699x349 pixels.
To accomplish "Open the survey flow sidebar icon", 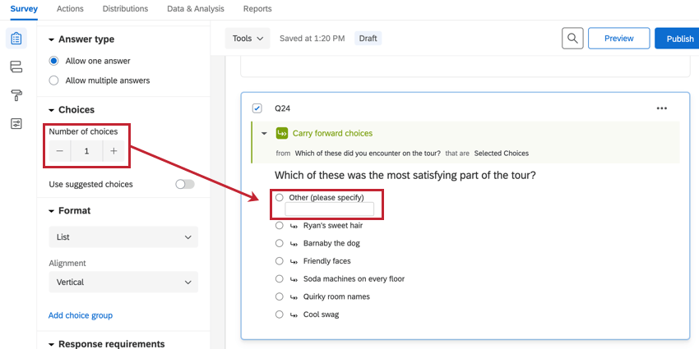I will (x=16, y=67).
